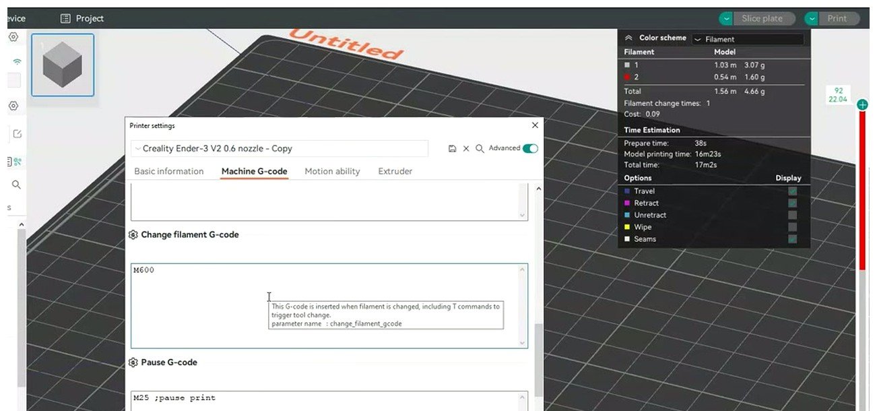The image size is (877, 411).
Task: Click the gear icon above the edit icon
Action: click(13, 106)
